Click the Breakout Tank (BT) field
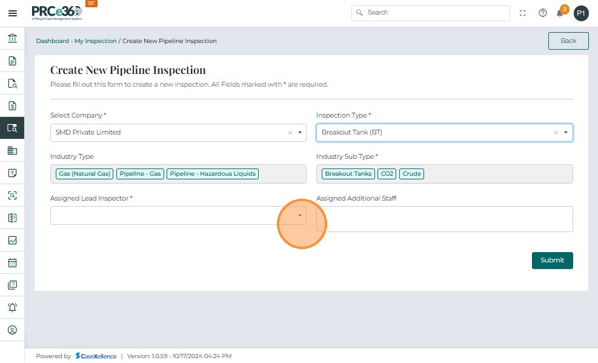This screenshot has height=363, width=598. [444, 133]
